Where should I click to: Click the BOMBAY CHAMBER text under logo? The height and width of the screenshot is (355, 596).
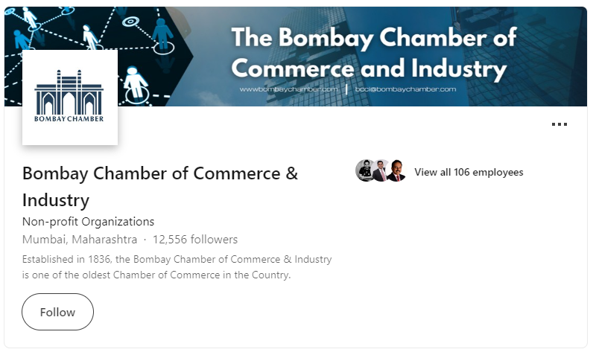[69, 119]
